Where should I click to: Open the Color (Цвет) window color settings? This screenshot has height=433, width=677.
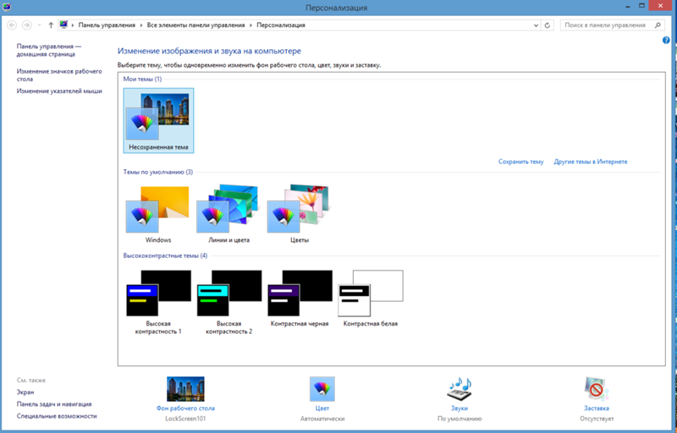pos(322,389)
